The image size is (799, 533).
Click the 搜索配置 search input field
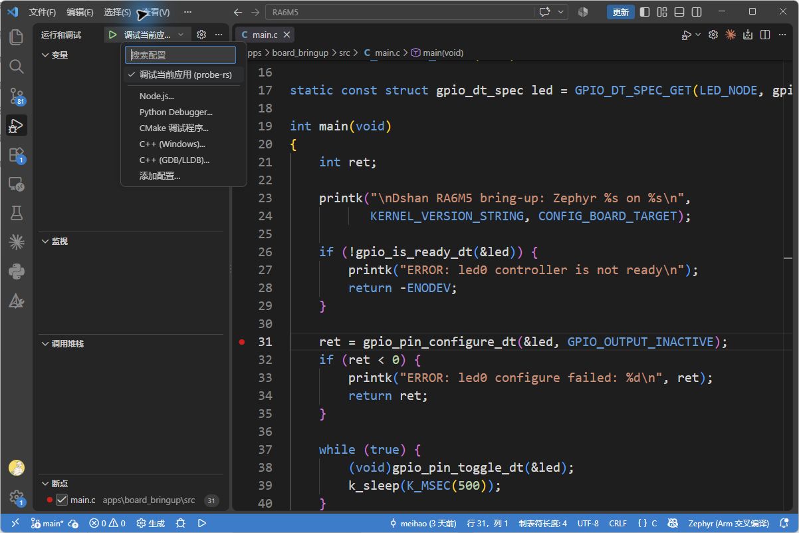click(x=180, y=55)
